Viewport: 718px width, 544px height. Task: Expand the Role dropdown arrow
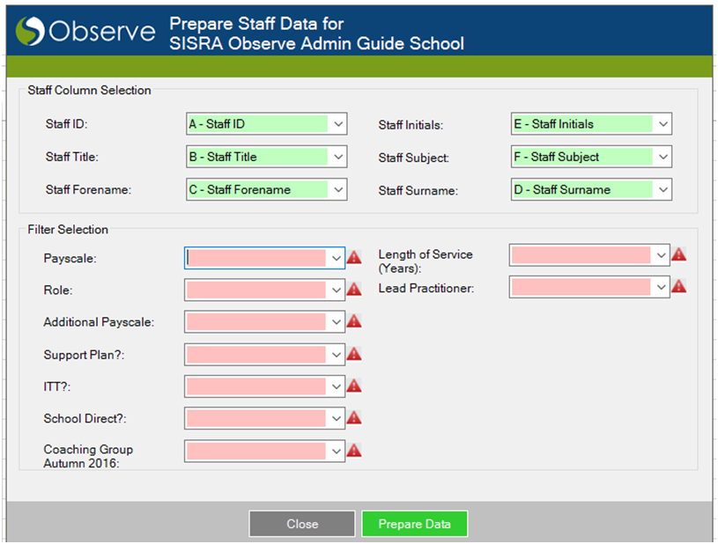(x=337, y=290)
